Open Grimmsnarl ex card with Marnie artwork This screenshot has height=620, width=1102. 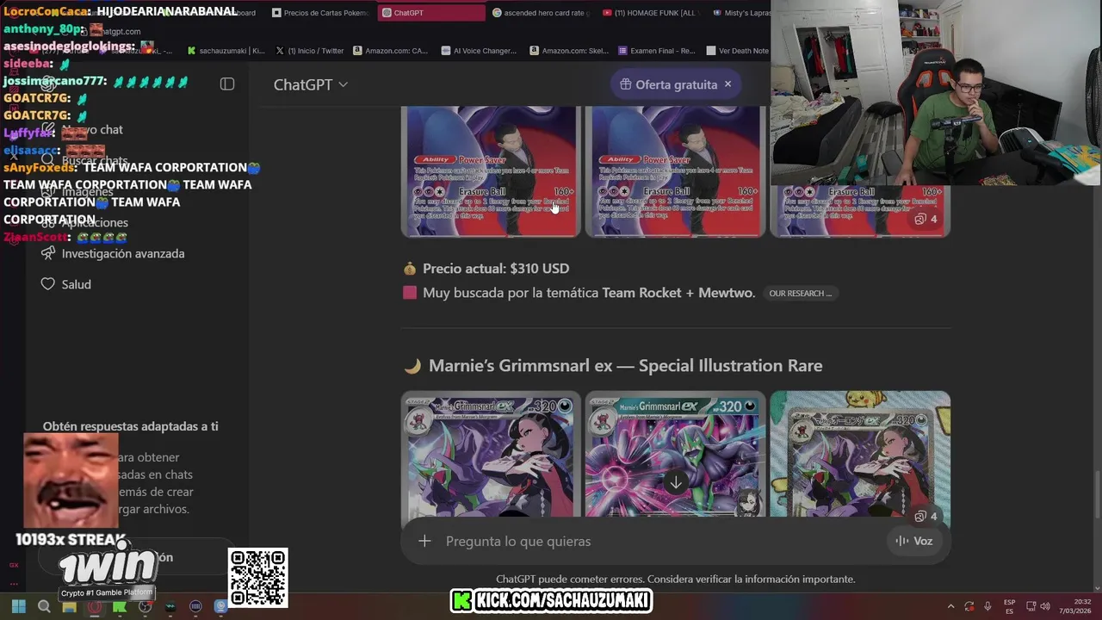pyautogui.click(x=490, y=454)
